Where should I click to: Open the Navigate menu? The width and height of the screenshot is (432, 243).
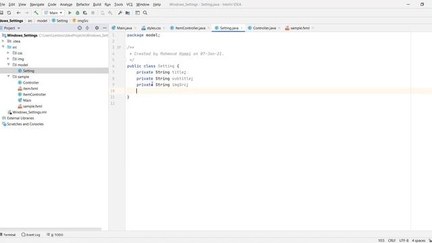(37, 5)
